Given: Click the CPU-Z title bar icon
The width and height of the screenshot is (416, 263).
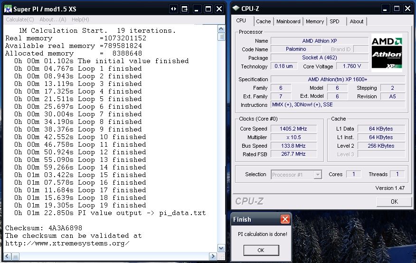Looking at the screenshot, I should pos(236,9).
